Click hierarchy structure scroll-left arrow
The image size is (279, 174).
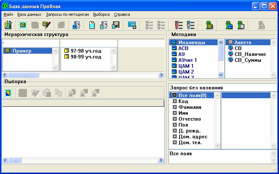pyautogui.click(x=5, y=75)
